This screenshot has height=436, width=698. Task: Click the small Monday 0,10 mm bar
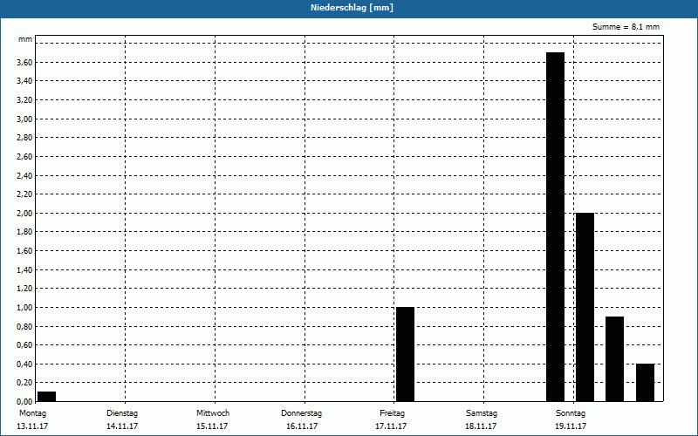pyautogui.click(x=47, y=397)
